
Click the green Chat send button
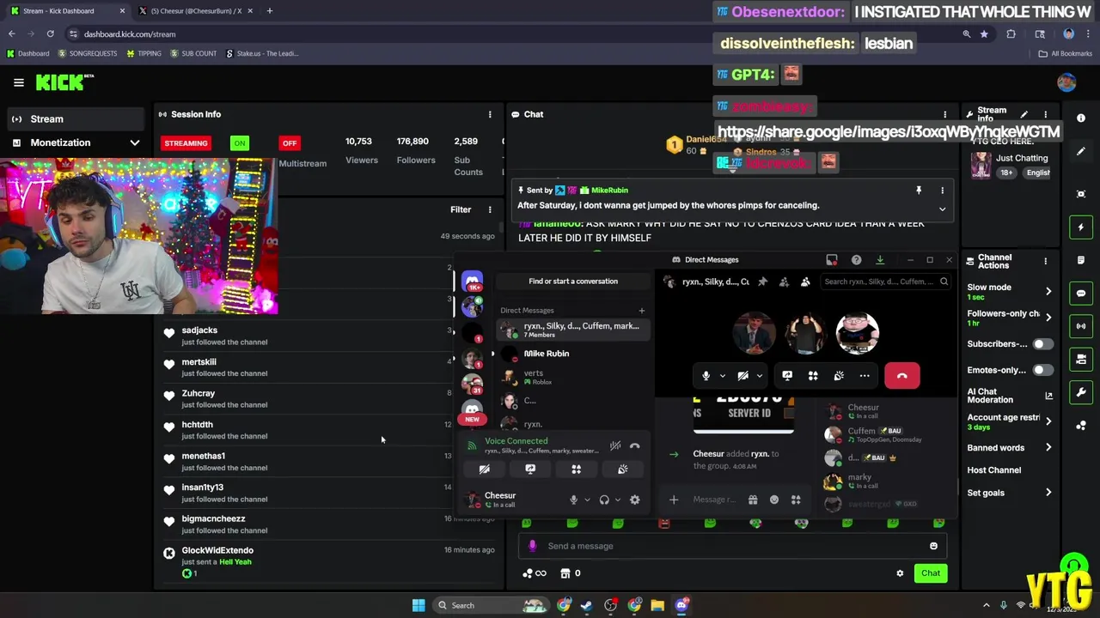931,573
